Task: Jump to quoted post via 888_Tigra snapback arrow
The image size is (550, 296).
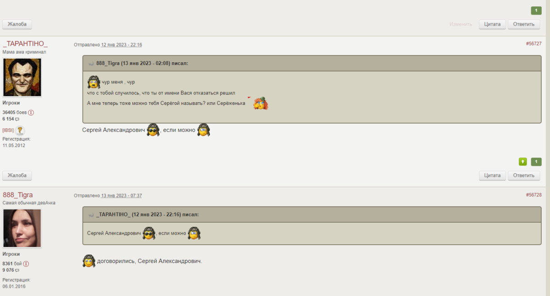Action: pyautogui.click(x=91, y=63)
